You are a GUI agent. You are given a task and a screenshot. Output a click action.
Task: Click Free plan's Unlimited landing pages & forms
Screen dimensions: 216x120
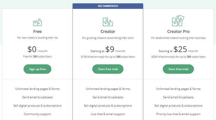coord(37,89)
